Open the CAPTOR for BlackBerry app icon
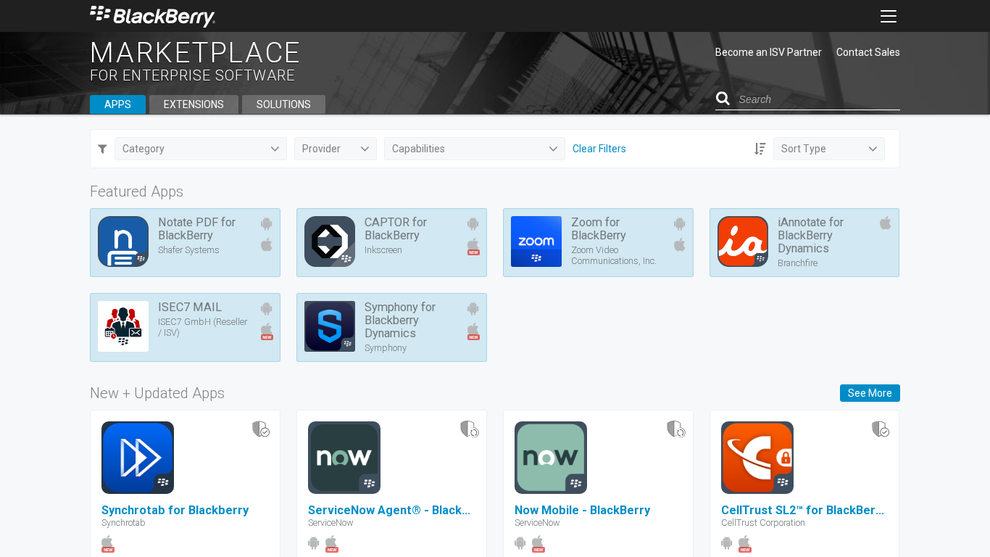This screenshot has height=557, width=990. pyautogui.click(x=329, y=242)
